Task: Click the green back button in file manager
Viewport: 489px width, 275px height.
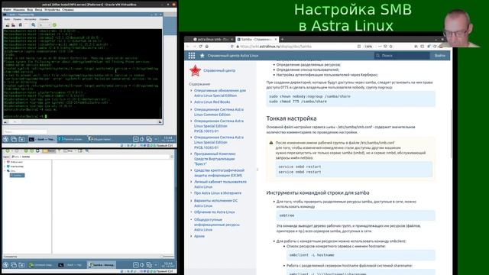Action: [x=8, y=150]
